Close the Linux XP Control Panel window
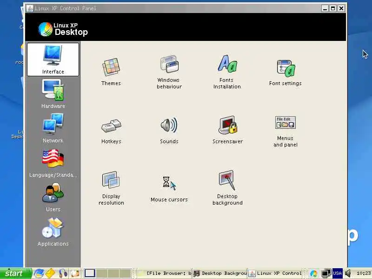This screenshot has width=372, height=279. click(341, 8)
